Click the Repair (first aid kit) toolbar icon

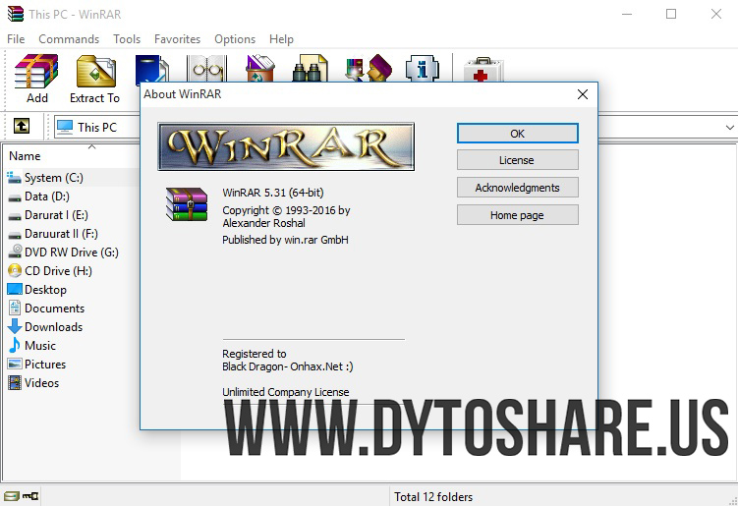pyautogui.click(x=483, y=70)
